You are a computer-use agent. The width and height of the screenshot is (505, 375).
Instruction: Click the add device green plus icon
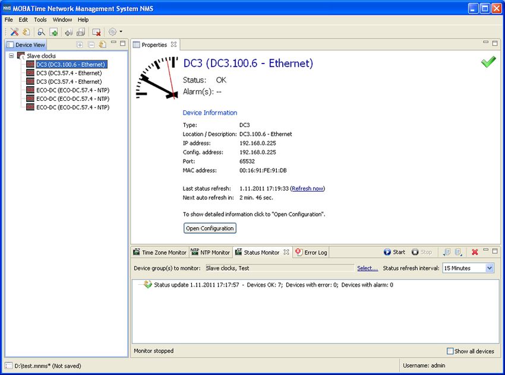[53, 32]
